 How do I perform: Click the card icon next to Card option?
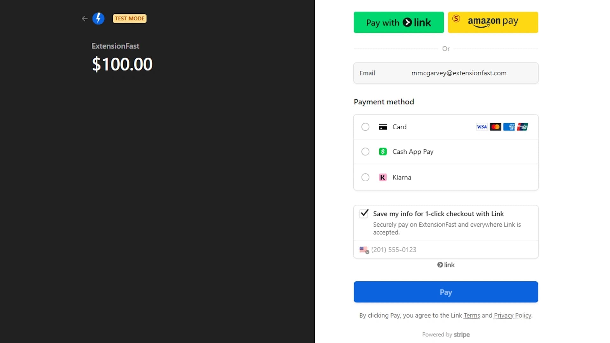pos(383,126)
